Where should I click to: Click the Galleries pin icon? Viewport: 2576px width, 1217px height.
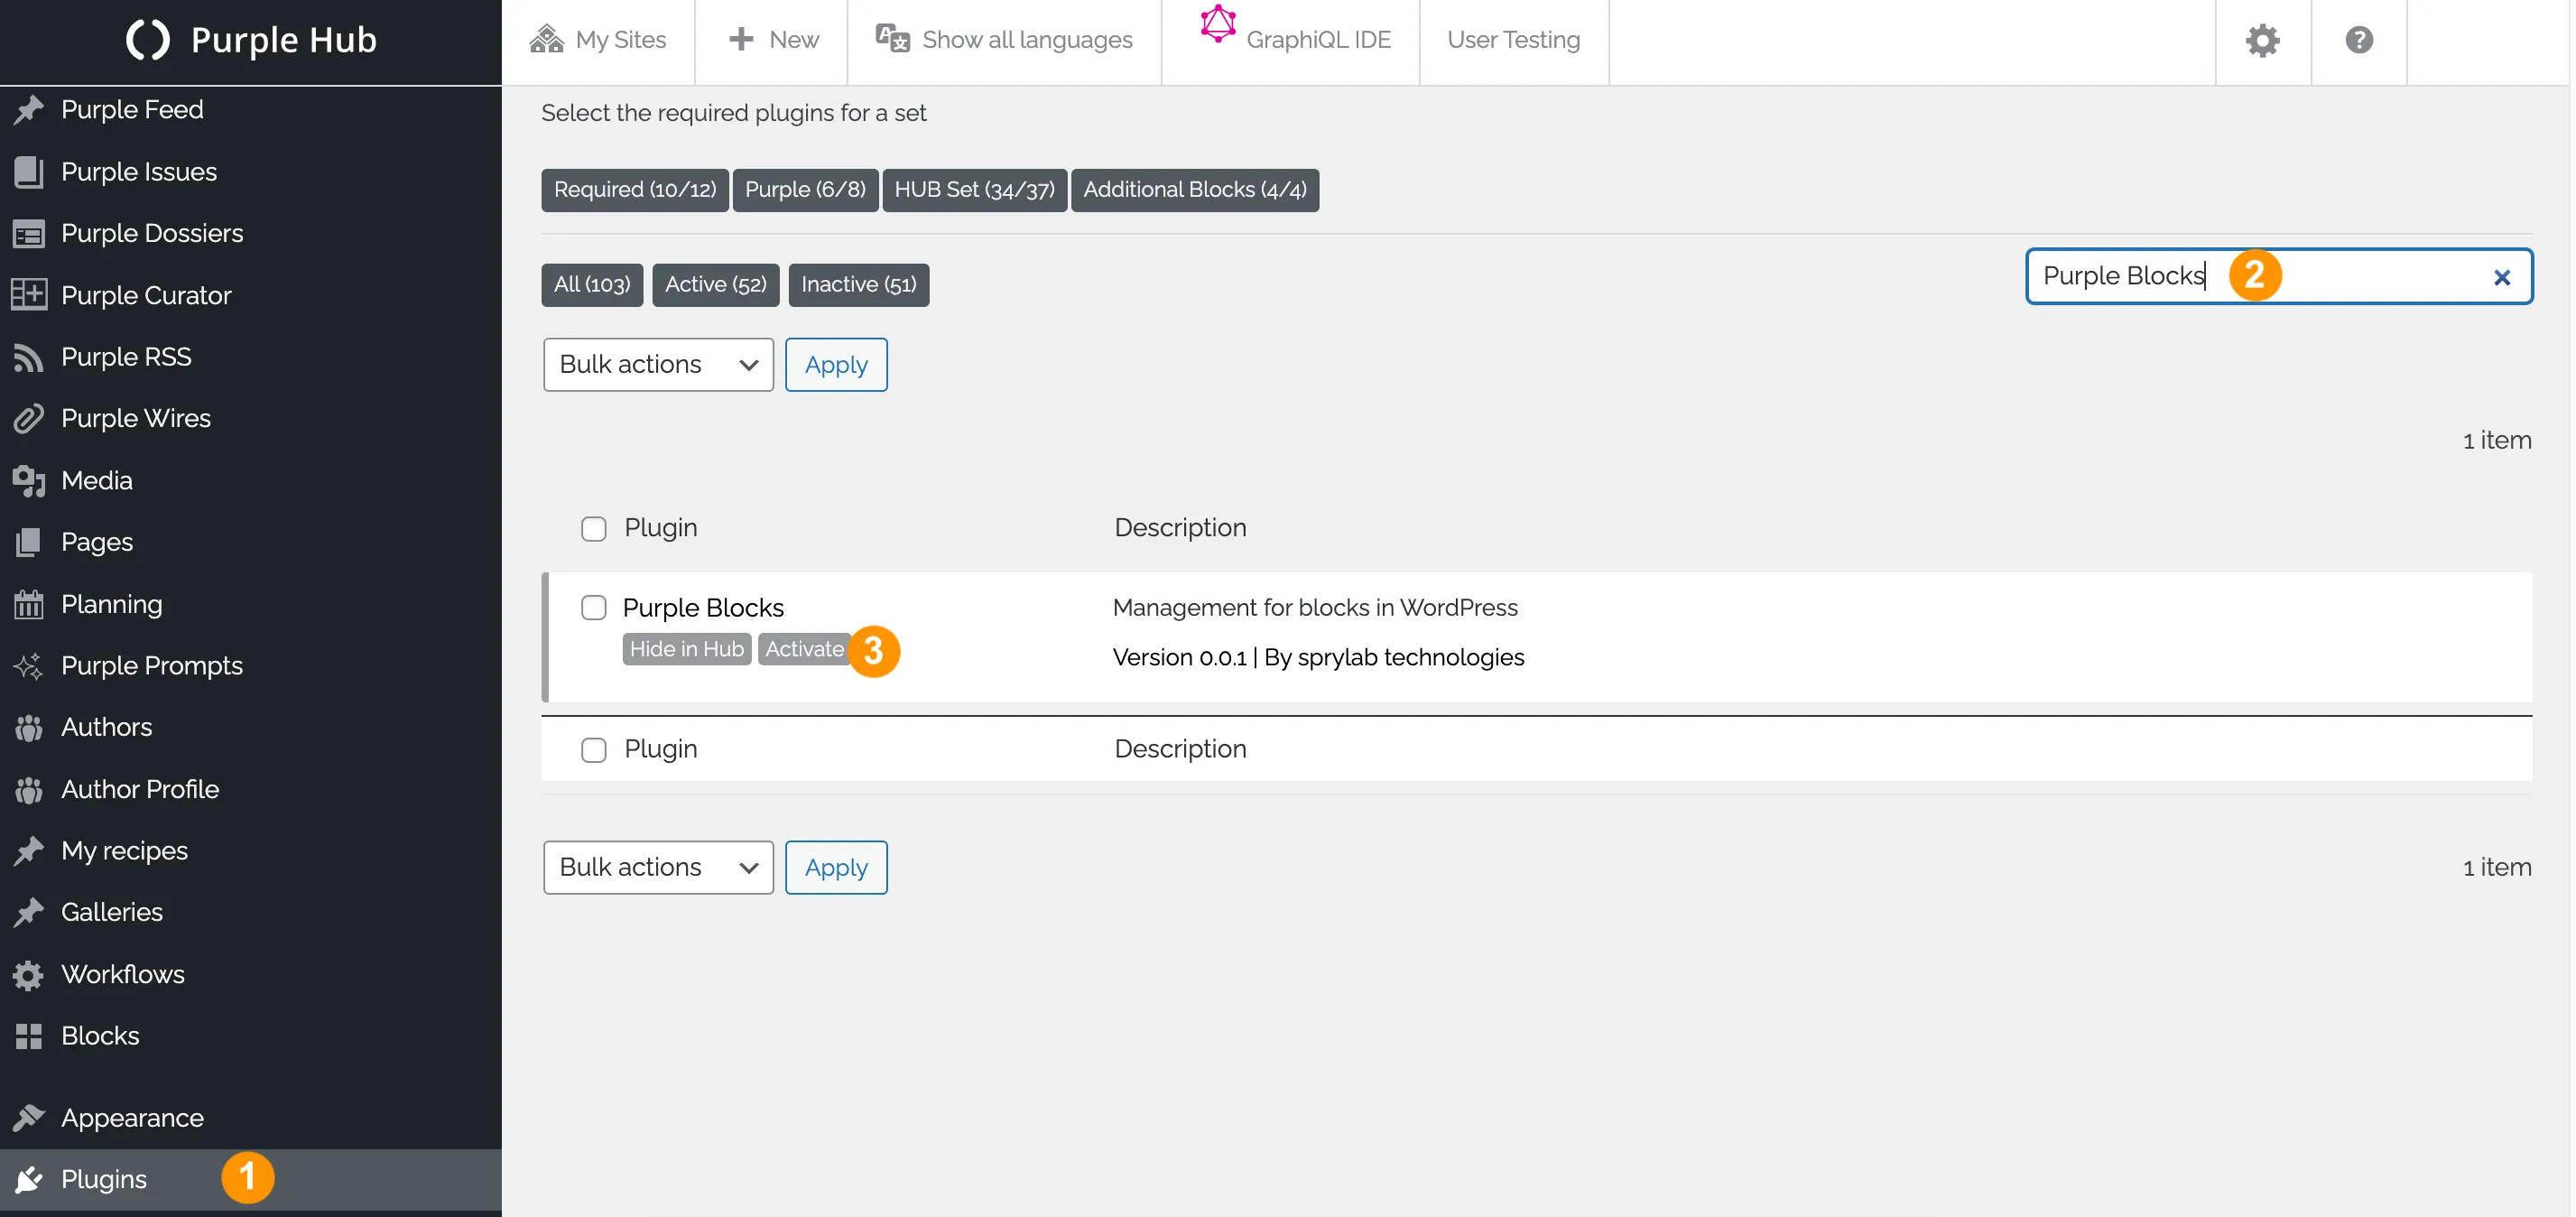click(x=29, y=912)
